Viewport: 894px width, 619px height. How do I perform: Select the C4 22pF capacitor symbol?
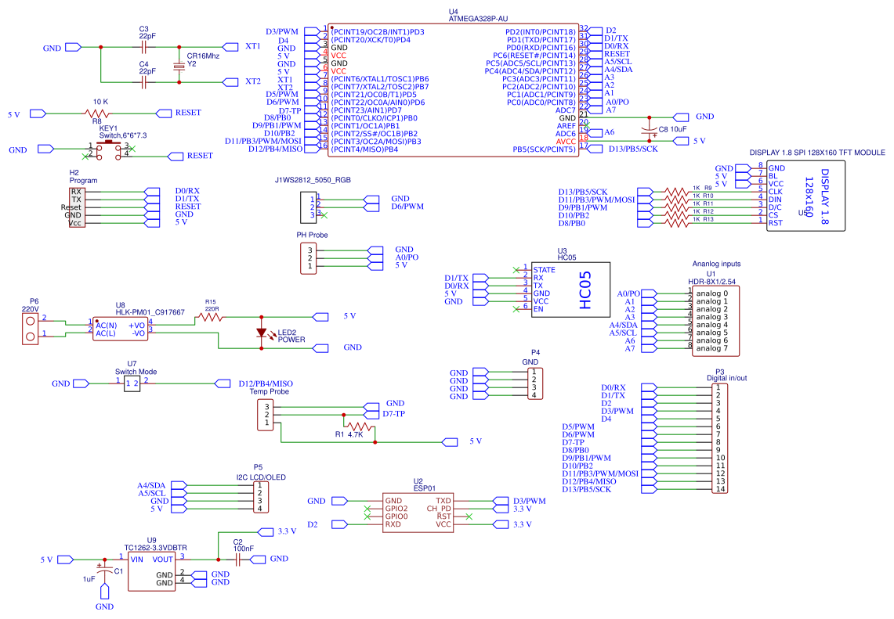coord(143,83)
